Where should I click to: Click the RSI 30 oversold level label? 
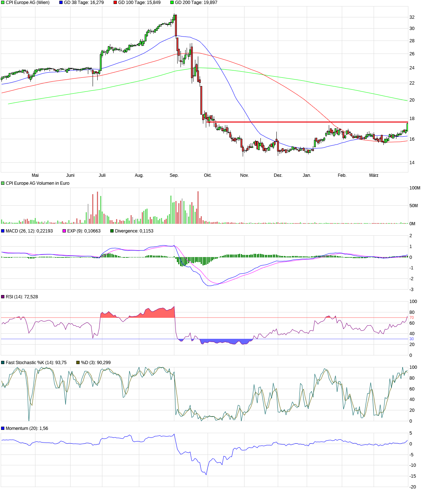(x=411, y=339)
